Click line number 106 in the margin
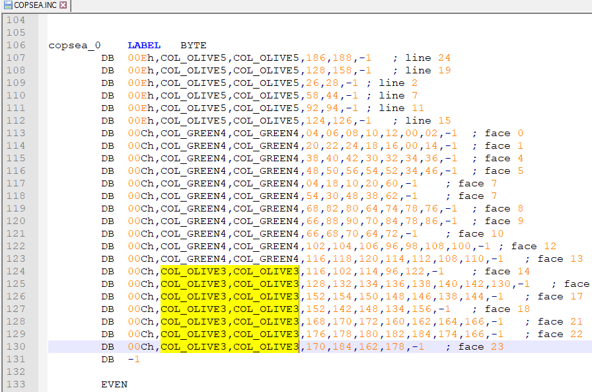This screenshot has height=392, width=592. pos(15,46)
